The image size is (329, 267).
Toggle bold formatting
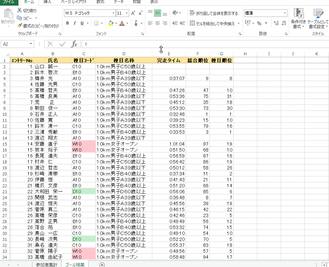pyautogui.click(x=67, y=23)
